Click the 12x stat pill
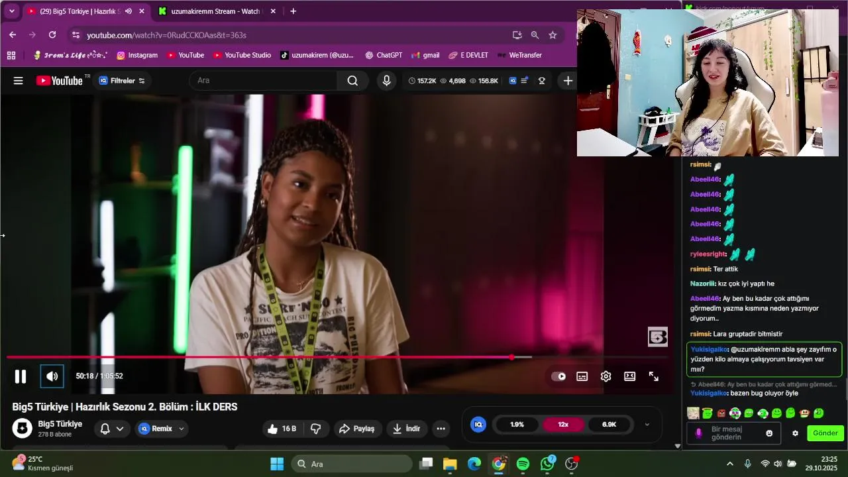Viewport: 848px width, 477px height. pos(563,424)
